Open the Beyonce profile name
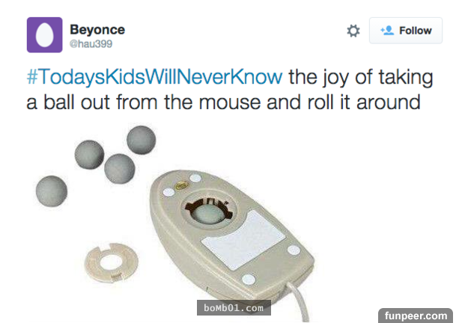Image resolution: width=468 pixels, height=323 pixels. click(x=97, y=30)
